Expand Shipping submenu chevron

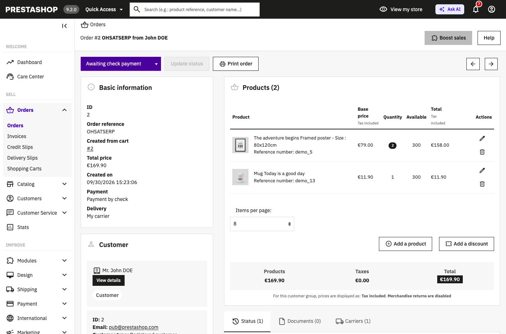tap(64, 289)
